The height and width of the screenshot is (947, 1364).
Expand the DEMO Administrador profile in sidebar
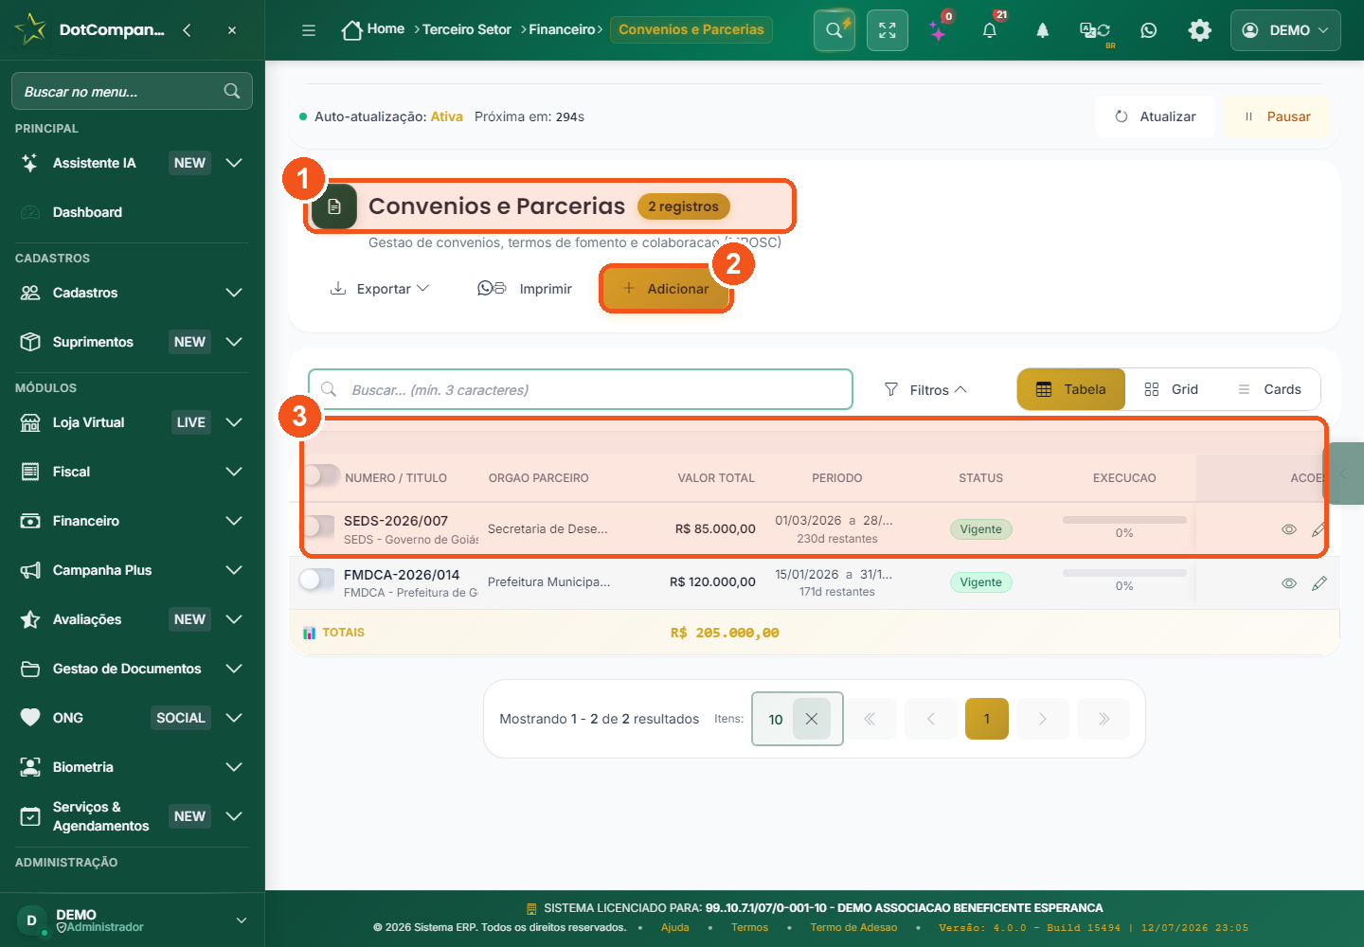[132, 920]
